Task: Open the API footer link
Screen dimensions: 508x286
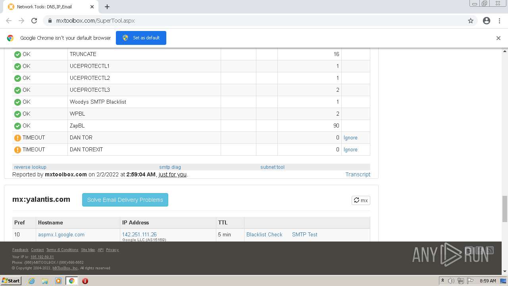Action: click(100, 250)
